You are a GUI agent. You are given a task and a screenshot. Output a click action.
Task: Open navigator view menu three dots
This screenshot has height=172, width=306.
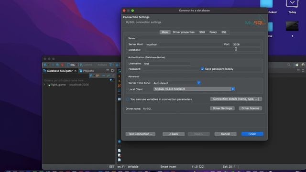pos(113,75)
